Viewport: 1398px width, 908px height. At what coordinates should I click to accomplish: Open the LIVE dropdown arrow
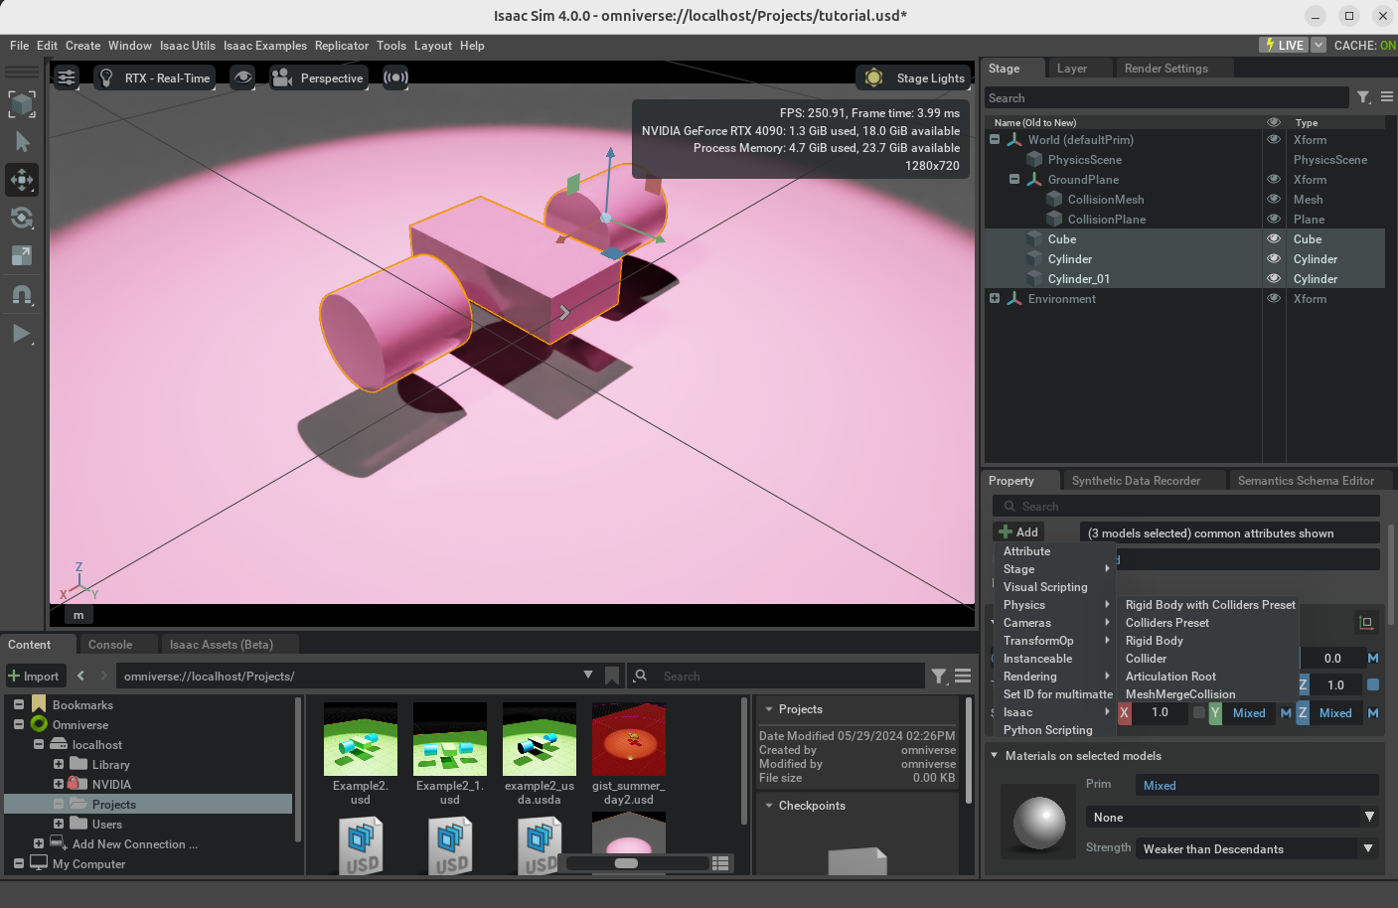click(x=1319, y=46)
